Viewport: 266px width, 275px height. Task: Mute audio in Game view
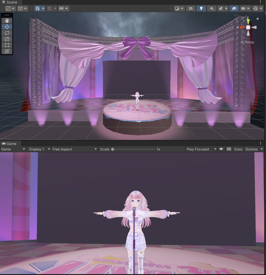point(221,149)
